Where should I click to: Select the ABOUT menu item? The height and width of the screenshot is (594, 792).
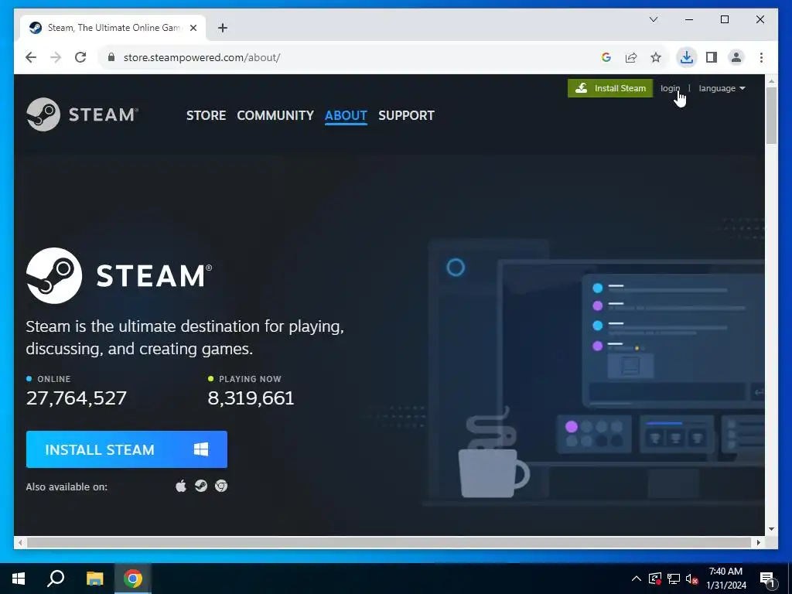point(346,116)
